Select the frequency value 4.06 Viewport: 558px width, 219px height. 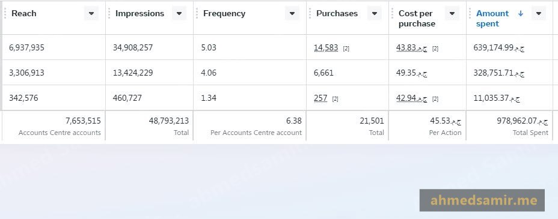coord(209,73)
